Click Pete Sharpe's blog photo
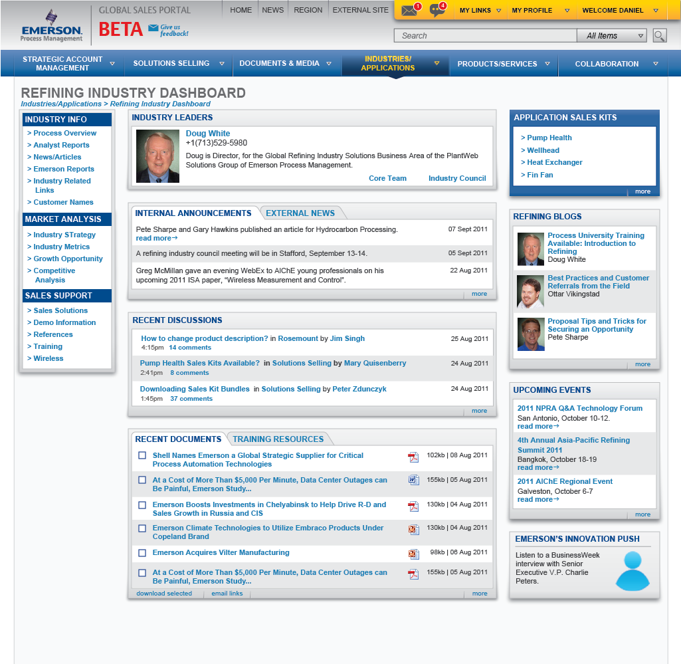Screen dimensions: 681x664 [531, 334]
